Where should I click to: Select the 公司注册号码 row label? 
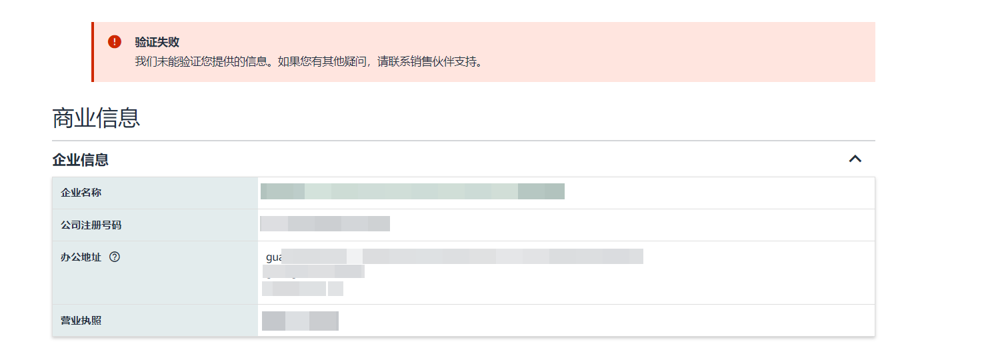point(91,225)
